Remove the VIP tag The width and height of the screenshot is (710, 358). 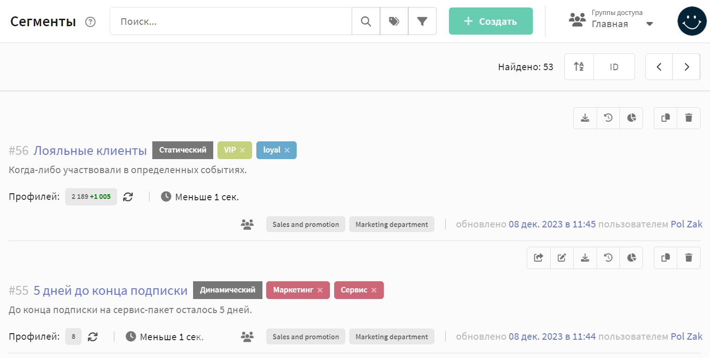242,150
